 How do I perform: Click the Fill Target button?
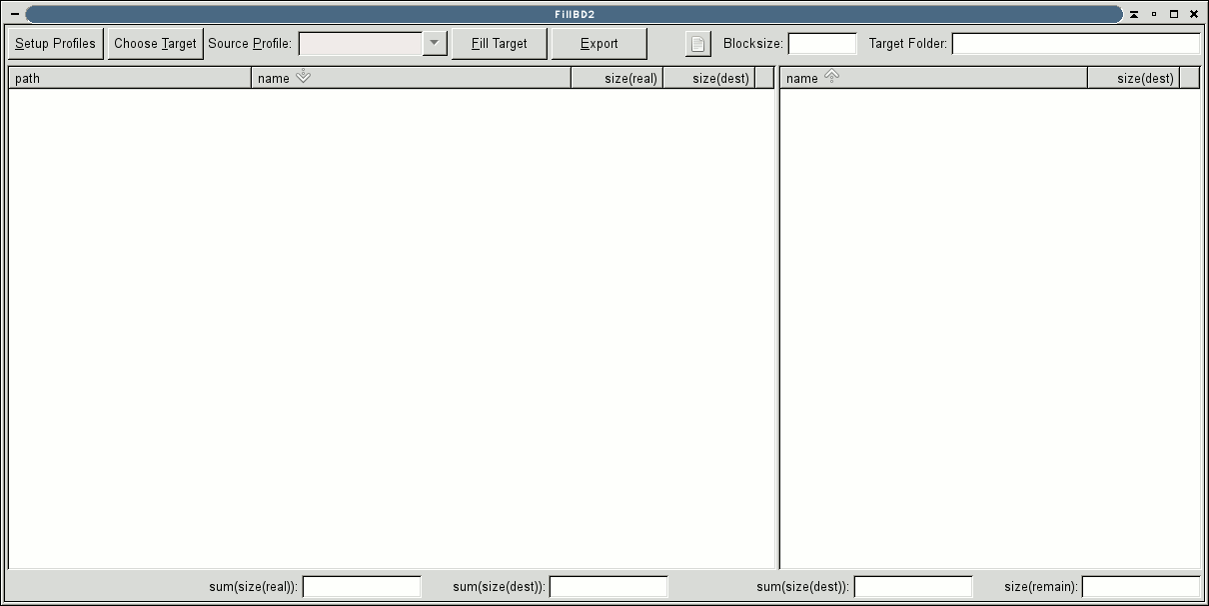(x=500, y=43)
